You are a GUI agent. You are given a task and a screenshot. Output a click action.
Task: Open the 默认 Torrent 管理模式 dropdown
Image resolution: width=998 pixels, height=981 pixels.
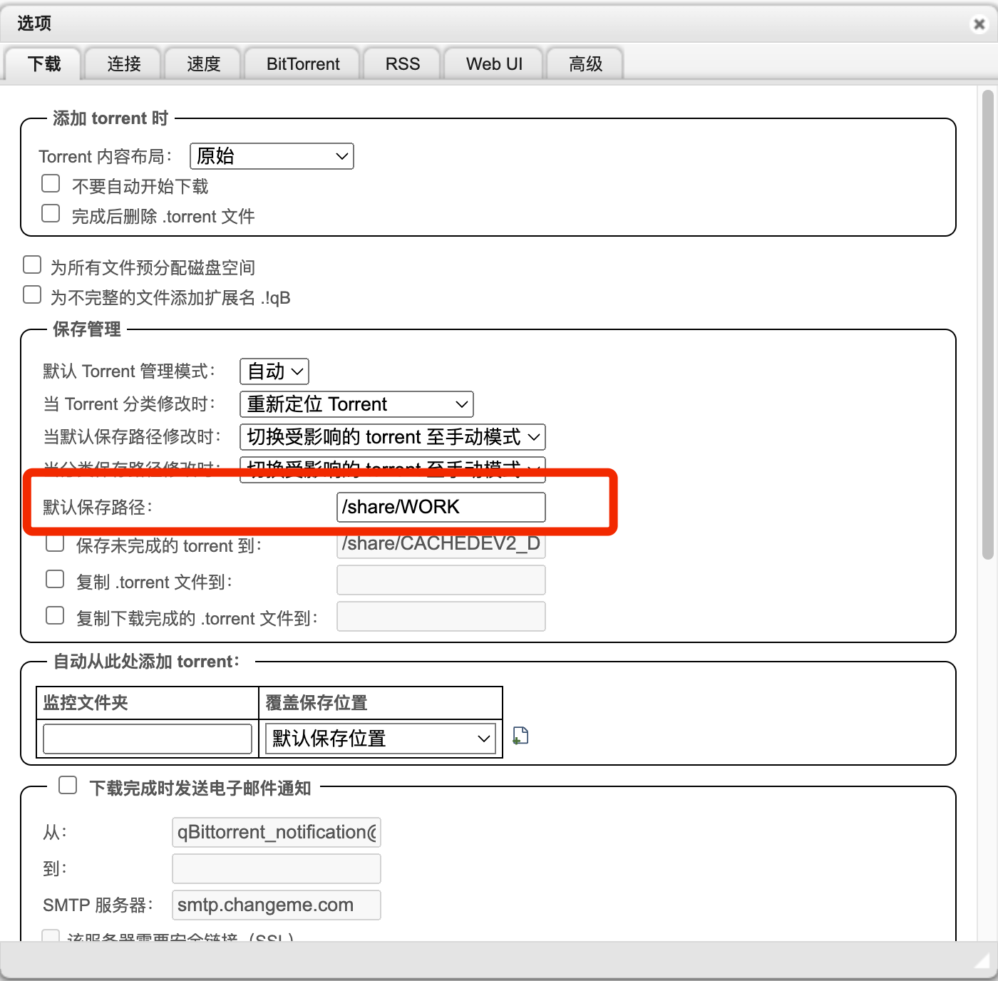[274, 371]
